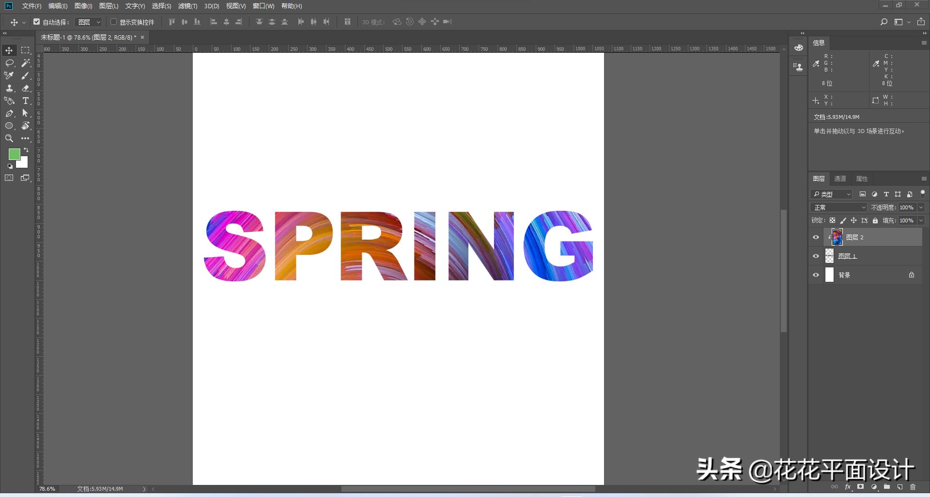This screenshot has width=930, height=497.
Task: Select the Clone Stamp tool
Action: coord(9,88)
